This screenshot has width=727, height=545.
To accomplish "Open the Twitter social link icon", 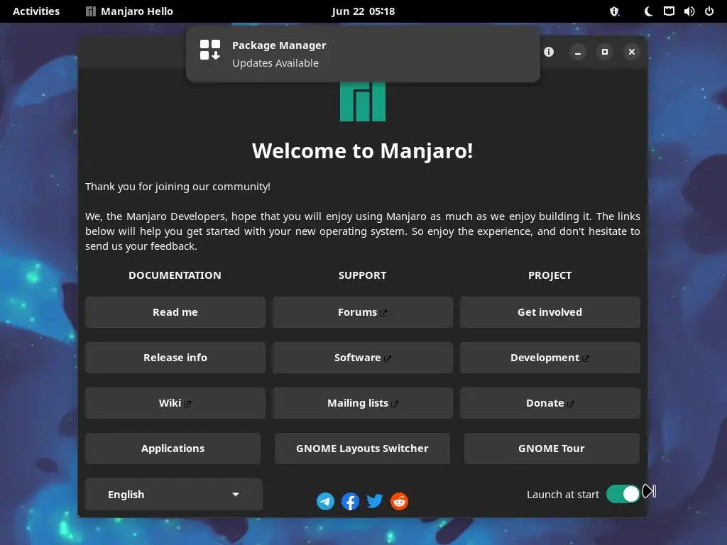I will coord(375,501).
